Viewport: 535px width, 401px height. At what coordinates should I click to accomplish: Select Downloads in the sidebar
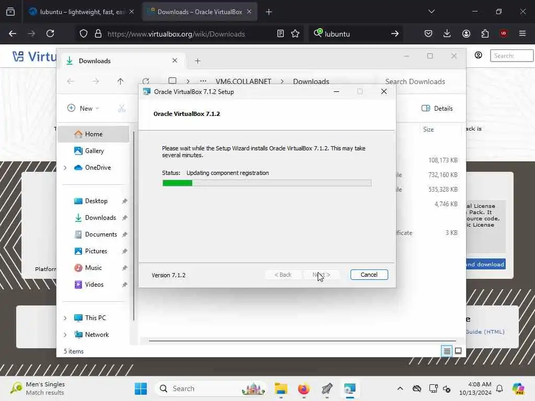coord(100,218)
